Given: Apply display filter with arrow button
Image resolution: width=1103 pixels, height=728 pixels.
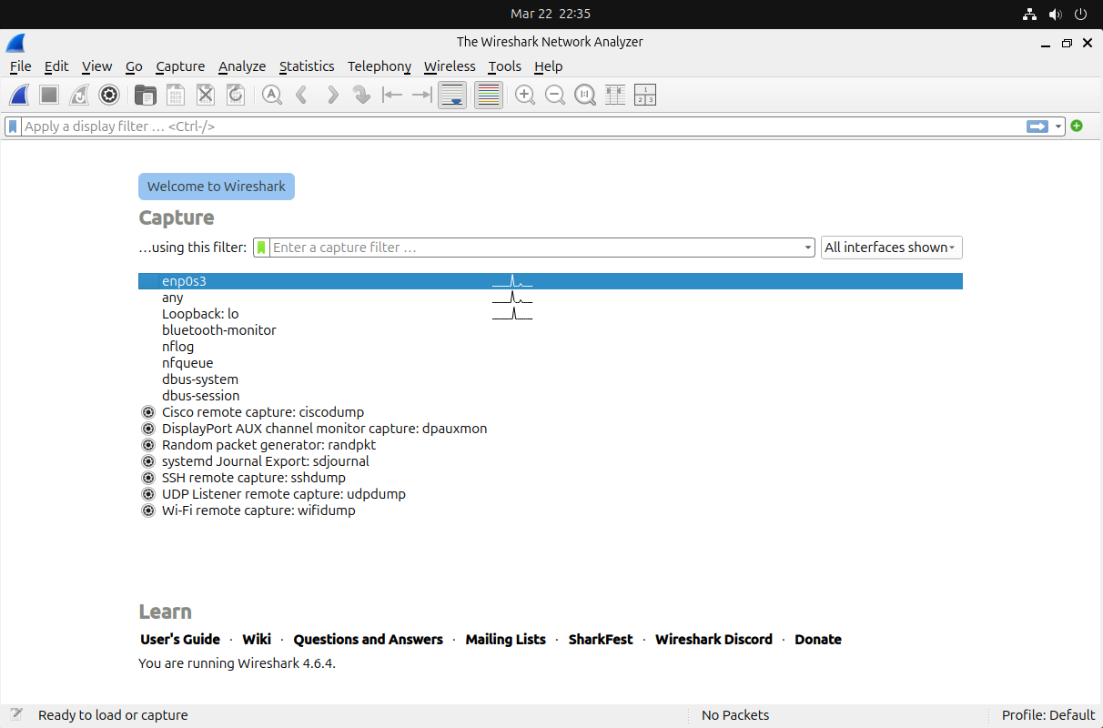Looking at the screenshot, I should click(1037, 126).
